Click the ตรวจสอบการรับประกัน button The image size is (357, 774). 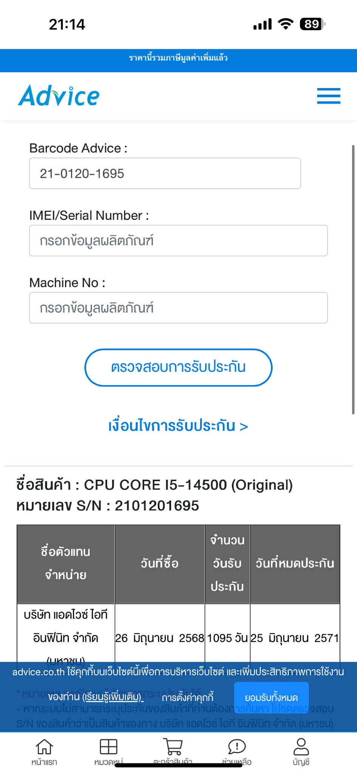pyautogui.click(x=178, y=367)
